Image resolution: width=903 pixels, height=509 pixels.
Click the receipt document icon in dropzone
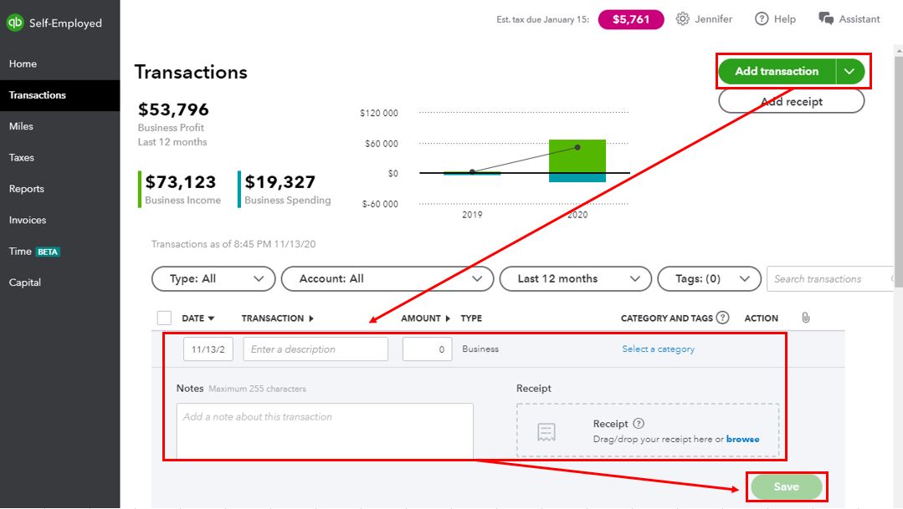pos(546,431)
